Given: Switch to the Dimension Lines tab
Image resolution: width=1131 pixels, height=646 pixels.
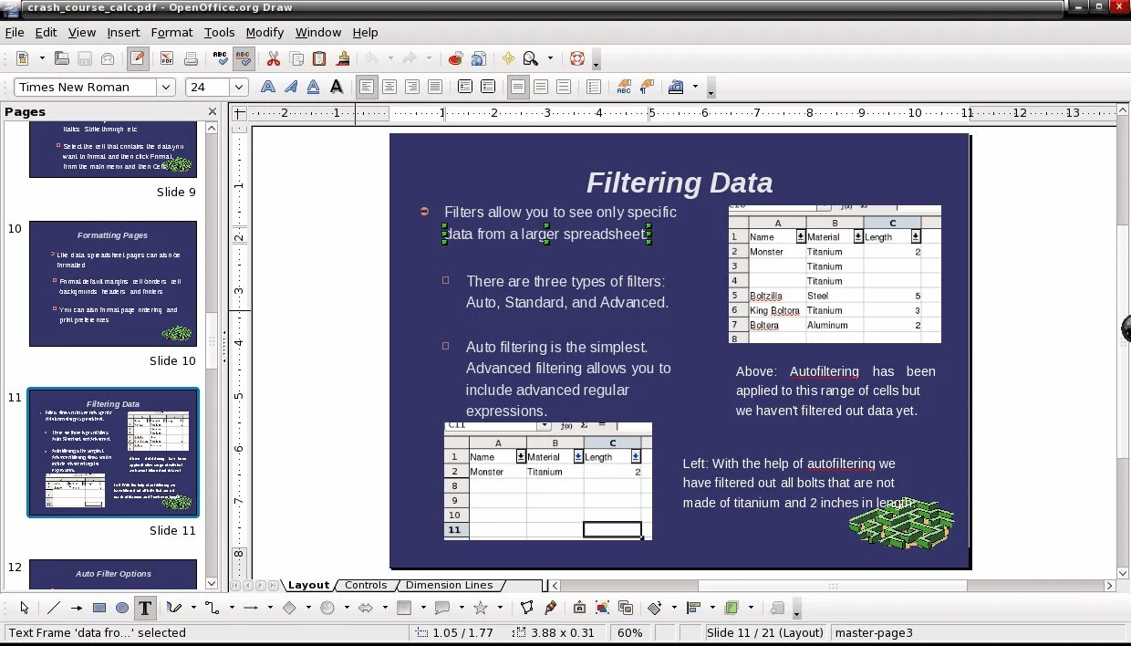Looking at the screenshot, I should click(449, 585).
